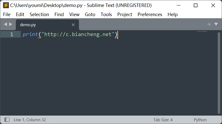Click the new tab plus icon
The width and height of the screenshot is (222, 124).
[x=209, y=24]
